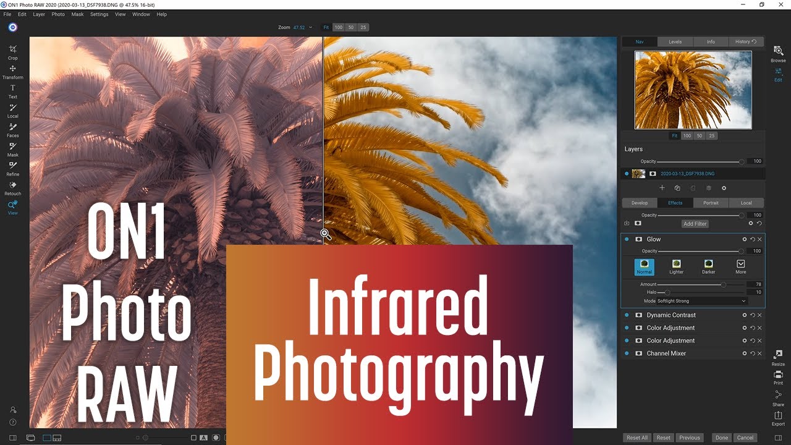Open the Browse module
Viewport: 791px width, 445px height.
778,54
